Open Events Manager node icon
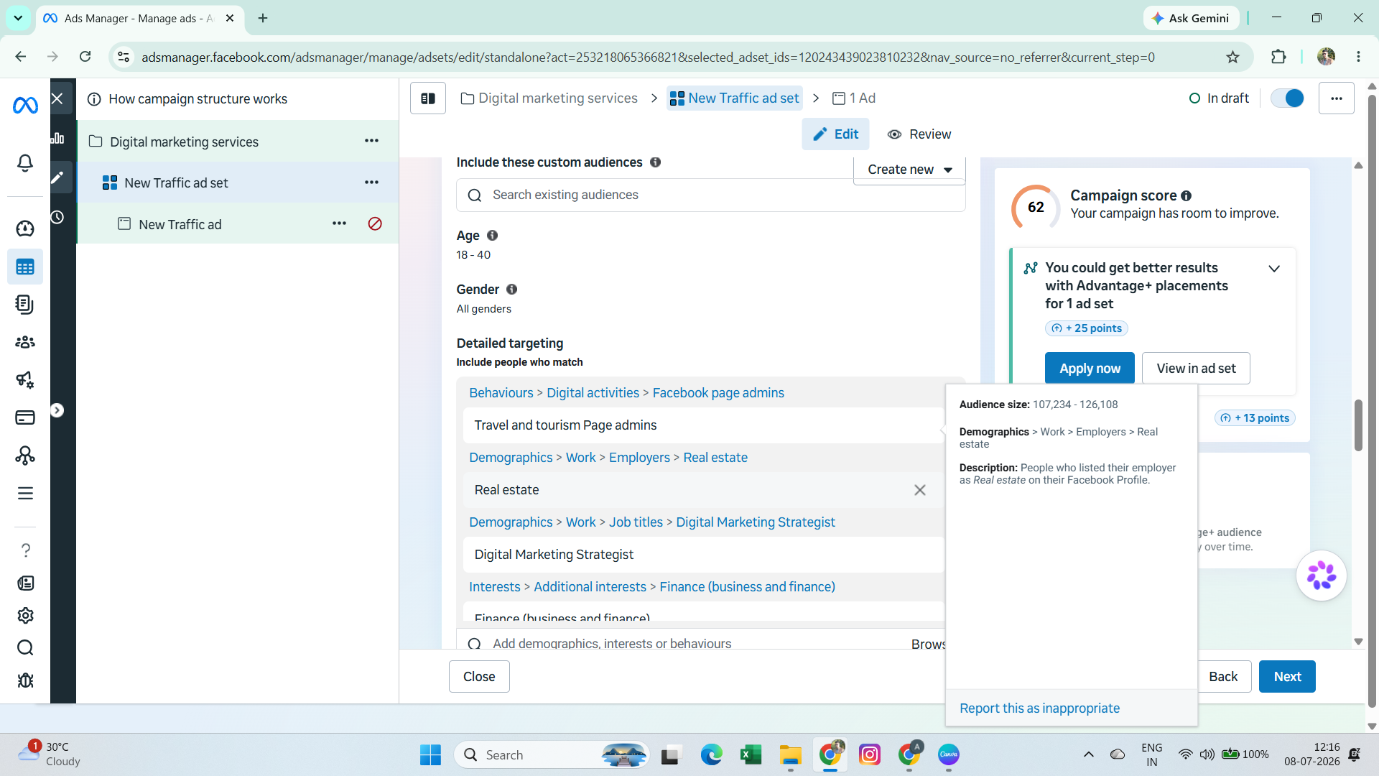This screenshot has width=1379, height=776. pyautogui.click(x=25, y=456)
